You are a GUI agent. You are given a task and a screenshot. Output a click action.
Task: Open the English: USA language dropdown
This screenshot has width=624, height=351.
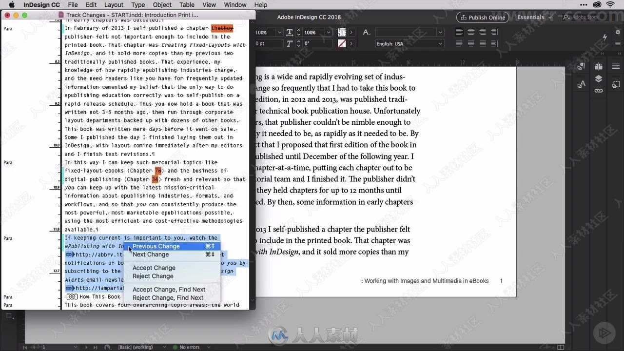409,43
